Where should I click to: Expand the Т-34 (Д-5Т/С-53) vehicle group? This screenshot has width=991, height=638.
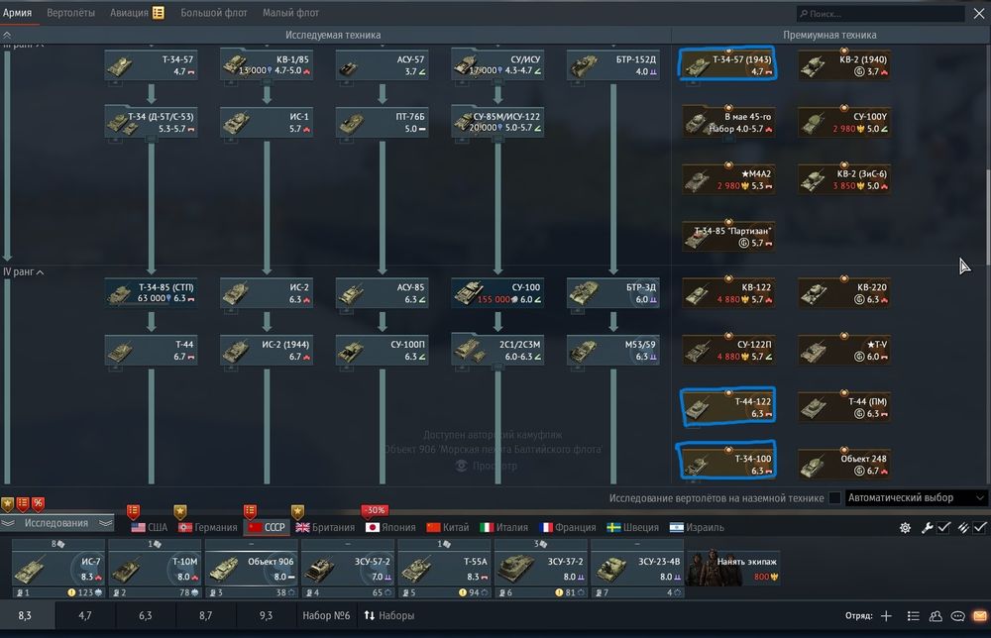[x=151, y=123]
